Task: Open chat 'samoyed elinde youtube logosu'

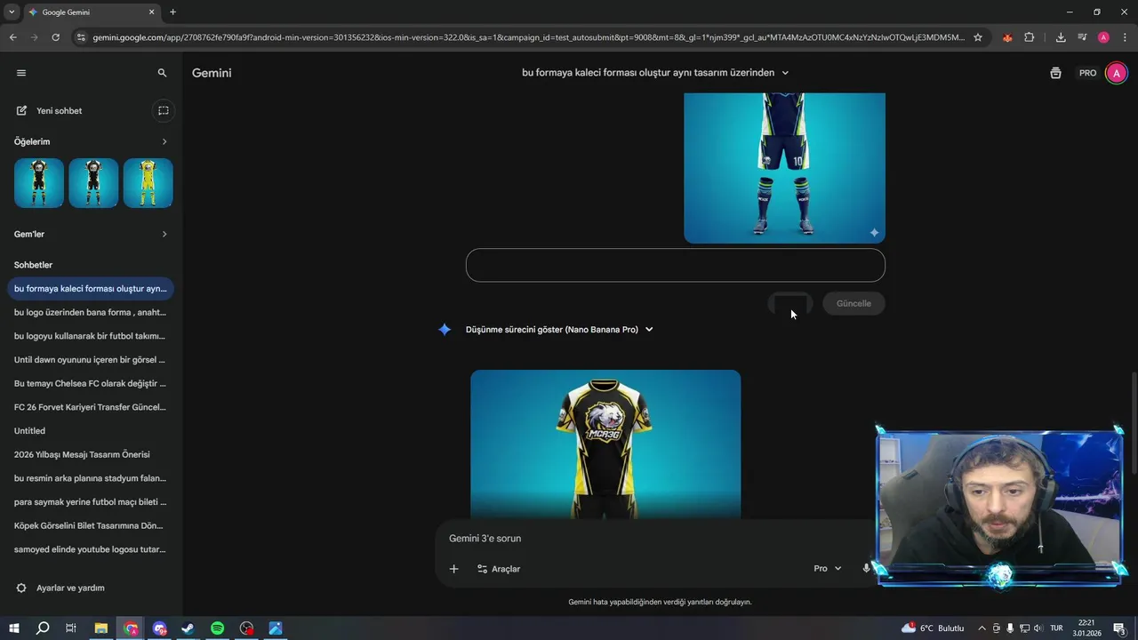Action: [x=90, y=549]
